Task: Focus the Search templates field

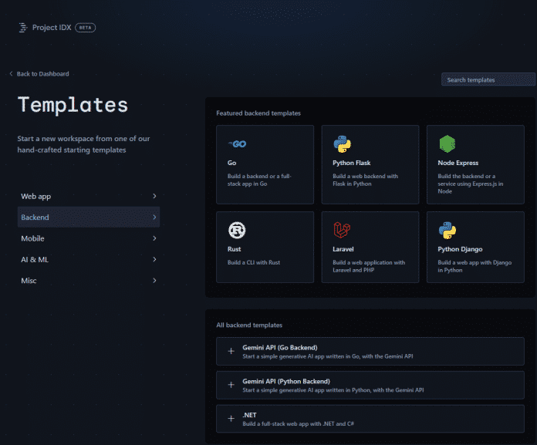Action: coord(488,79)
